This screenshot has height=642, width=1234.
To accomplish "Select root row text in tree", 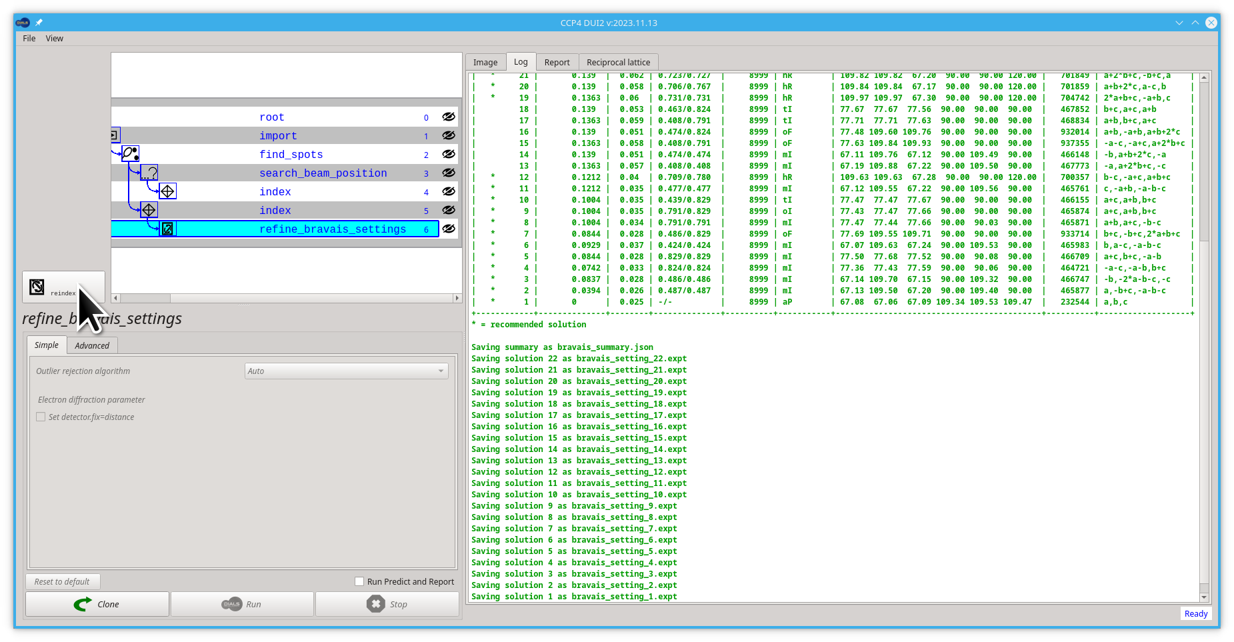I will tap(272, 117).
